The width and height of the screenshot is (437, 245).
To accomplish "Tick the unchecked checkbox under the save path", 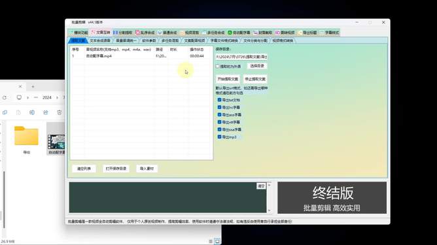I will pos(217,66).
